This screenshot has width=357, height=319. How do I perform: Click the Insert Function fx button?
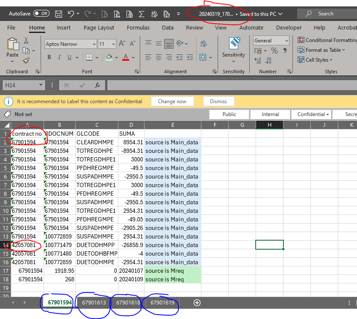pyautogui.click(x=97, y=85)
